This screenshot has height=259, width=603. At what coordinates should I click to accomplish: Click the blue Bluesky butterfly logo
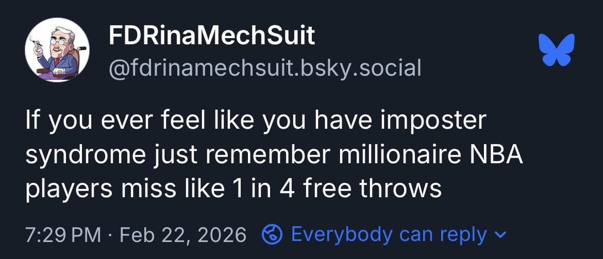556,50
